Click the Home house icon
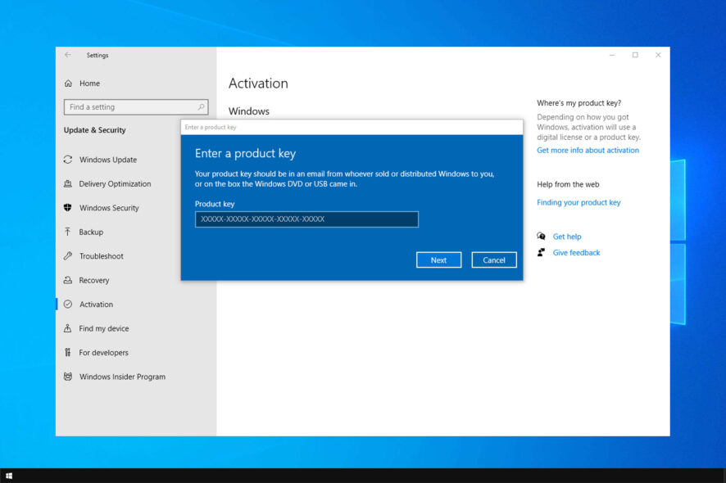This screenshot has width=726, height=483. point(68,84)
